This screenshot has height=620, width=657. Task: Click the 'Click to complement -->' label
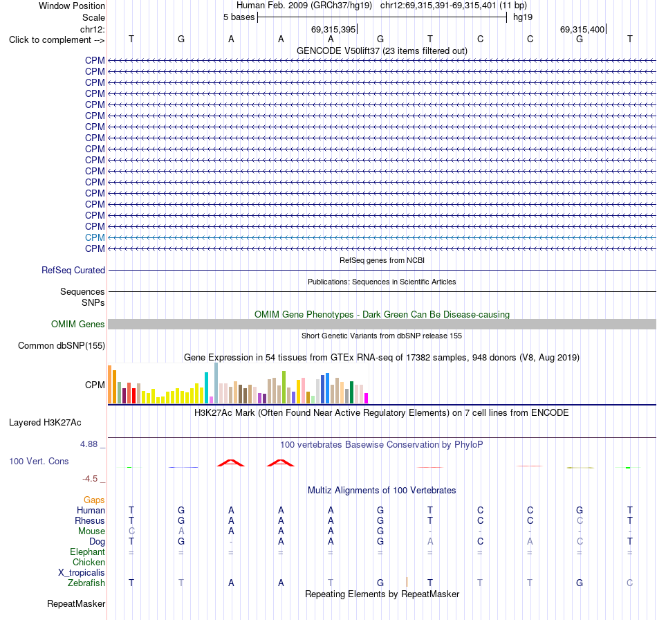[57, 40]
